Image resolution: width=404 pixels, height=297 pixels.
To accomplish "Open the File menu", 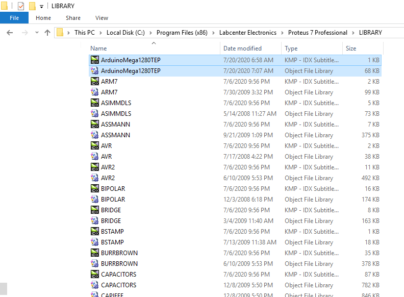I will click(14, 18).
